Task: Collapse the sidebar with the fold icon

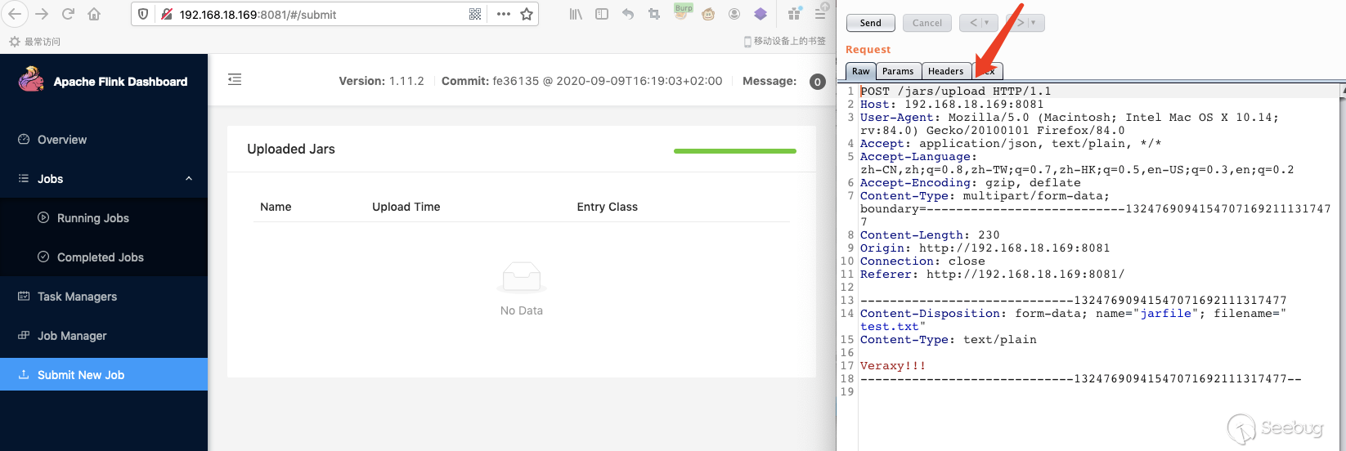Action: (x=235, y=79)
